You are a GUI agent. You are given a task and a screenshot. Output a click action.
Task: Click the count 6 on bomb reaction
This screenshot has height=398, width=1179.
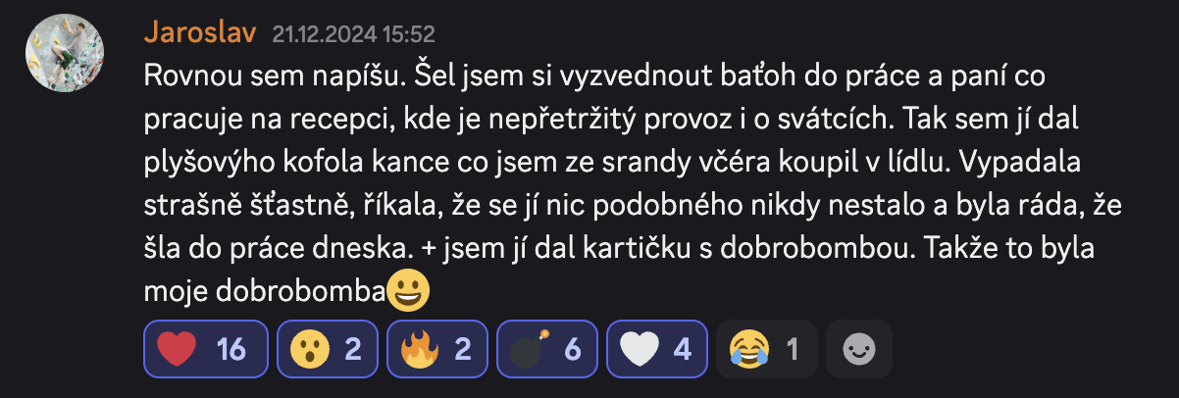574,349
